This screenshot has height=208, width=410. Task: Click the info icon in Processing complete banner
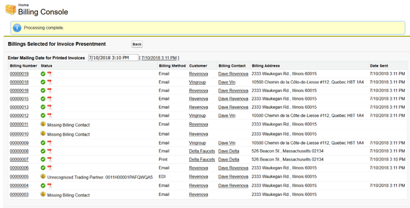(x=17, y=28)
